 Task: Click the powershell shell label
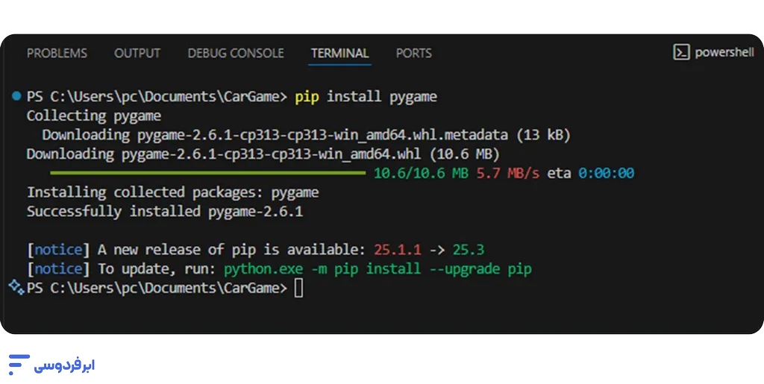coord(724,52)
